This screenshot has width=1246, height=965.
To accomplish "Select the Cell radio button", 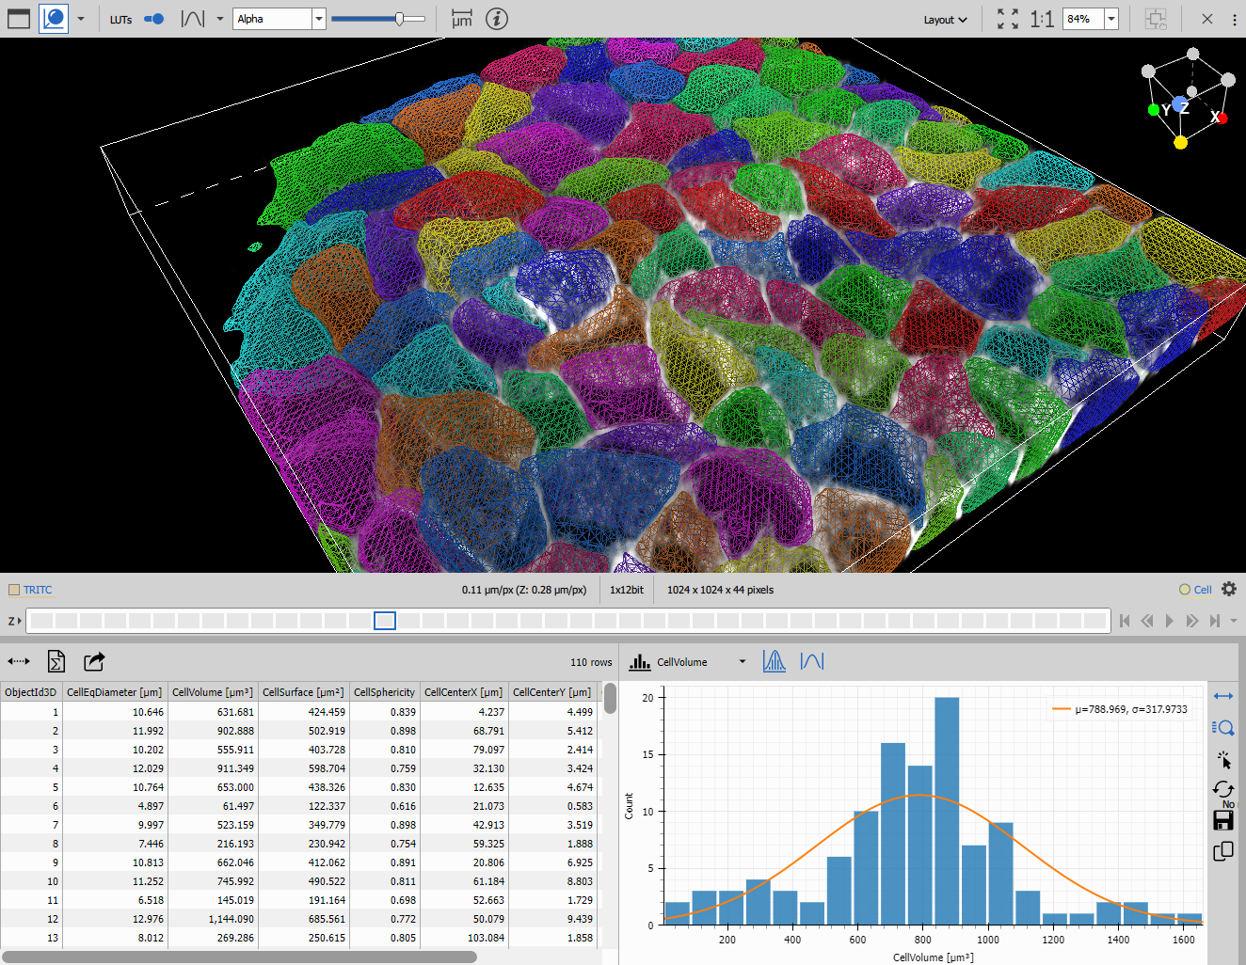I will tap(1184, 589).
